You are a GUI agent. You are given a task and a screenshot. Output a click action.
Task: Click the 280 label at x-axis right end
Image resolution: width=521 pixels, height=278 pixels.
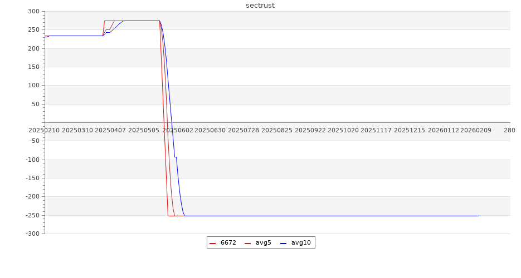pos(509,130)
